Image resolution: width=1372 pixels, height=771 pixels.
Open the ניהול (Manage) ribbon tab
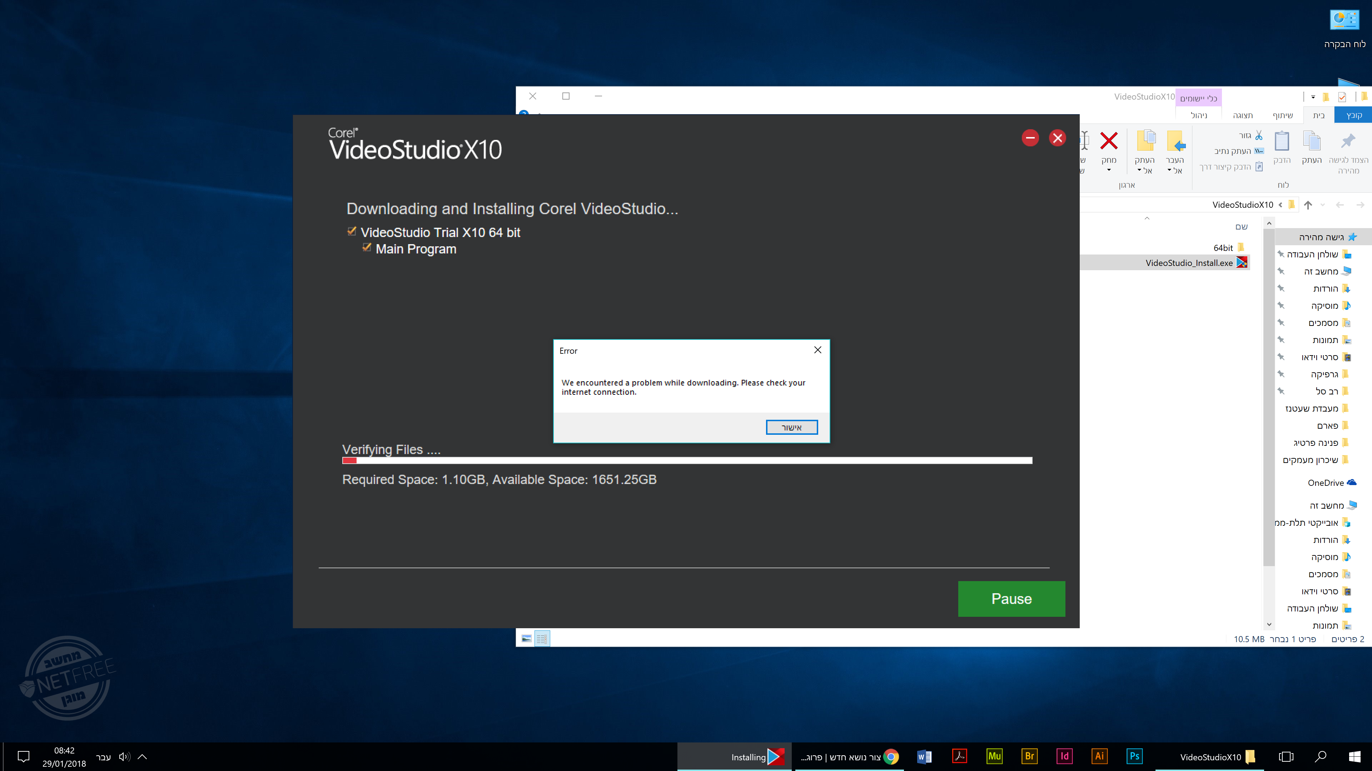pyautogui.click(x=1199, y=115)
